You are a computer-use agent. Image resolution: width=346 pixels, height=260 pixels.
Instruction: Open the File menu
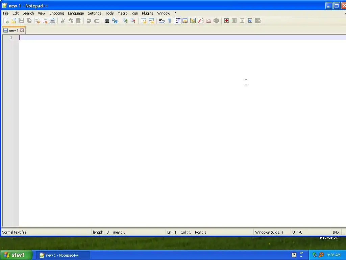(x=6, y=13)
